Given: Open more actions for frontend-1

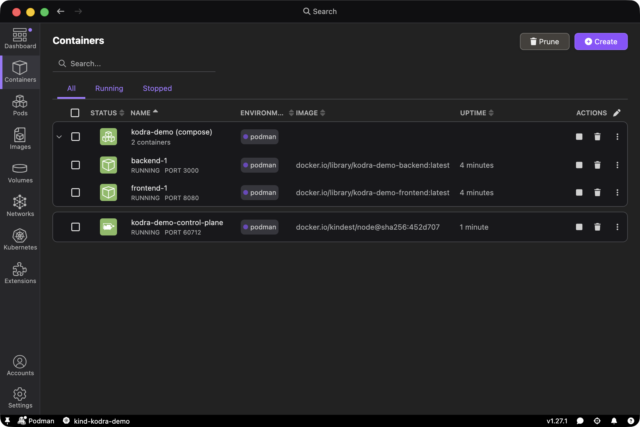Looking at the screenshot, I should coord(617,192).
